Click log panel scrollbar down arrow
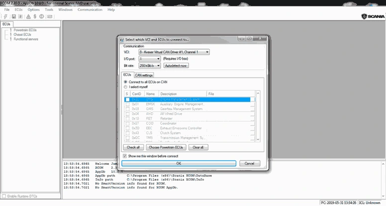The width and height of the screenshot is (386, 206). click(x=384, y=196)
